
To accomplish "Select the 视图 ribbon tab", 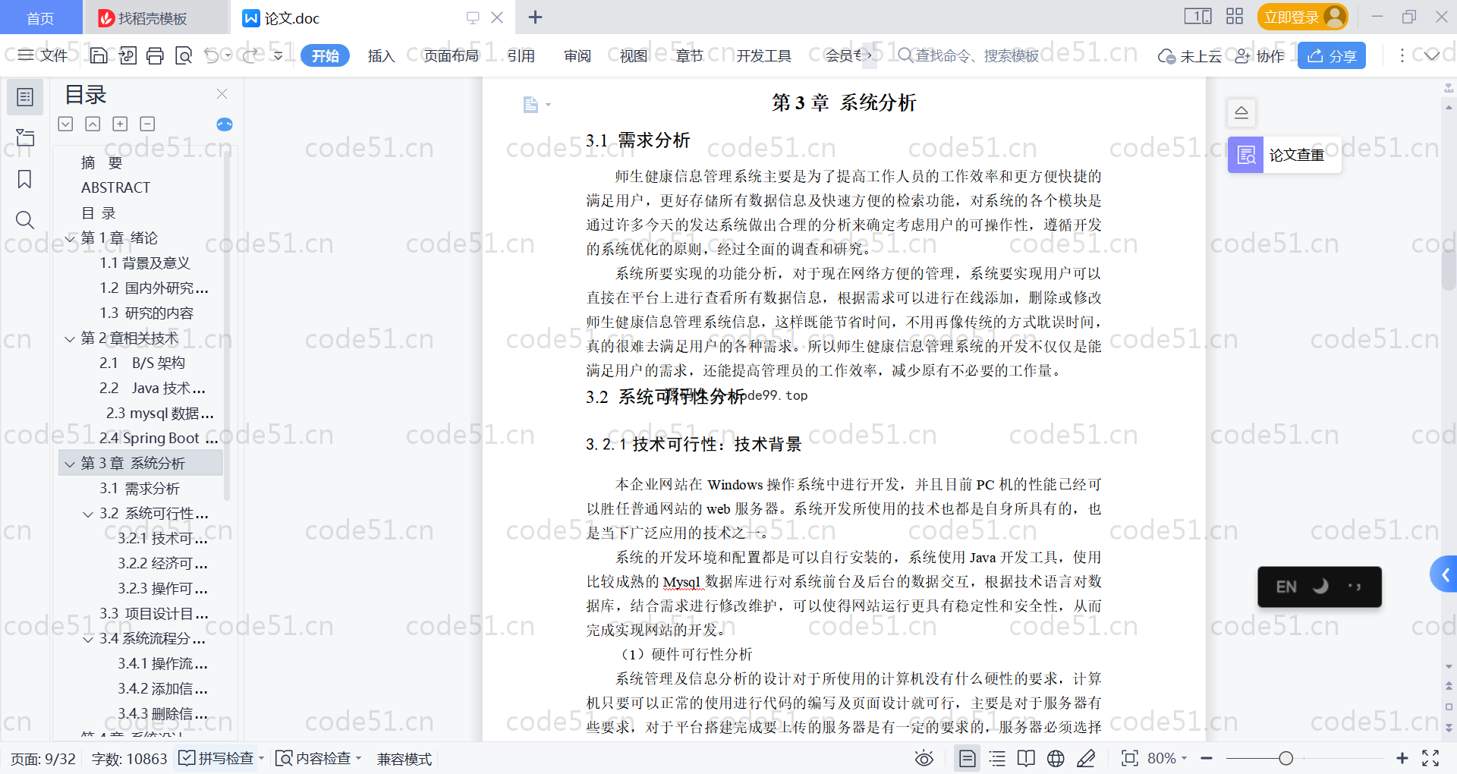I will (633, 55).
